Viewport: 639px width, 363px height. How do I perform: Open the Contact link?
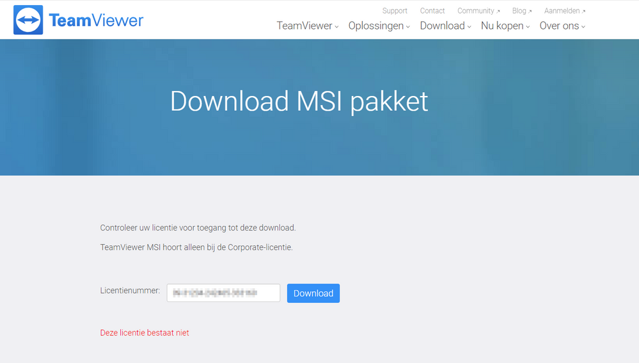432,11
